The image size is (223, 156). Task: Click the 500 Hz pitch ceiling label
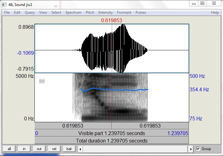click(197, 76)
